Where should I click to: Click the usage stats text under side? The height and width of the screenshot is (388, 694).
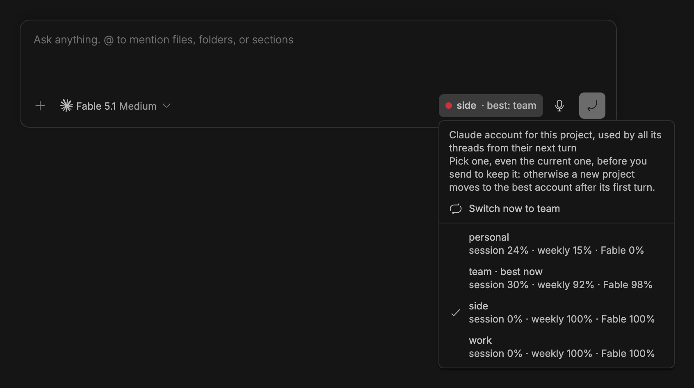pos(562,319)
